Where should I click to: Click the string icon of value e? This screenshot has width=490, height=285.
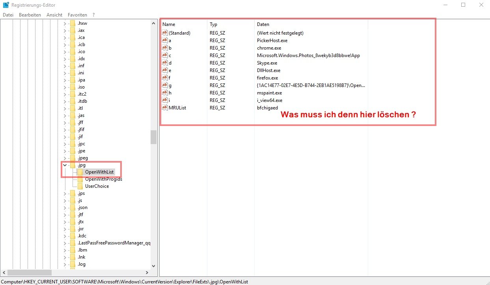(165, 70)
